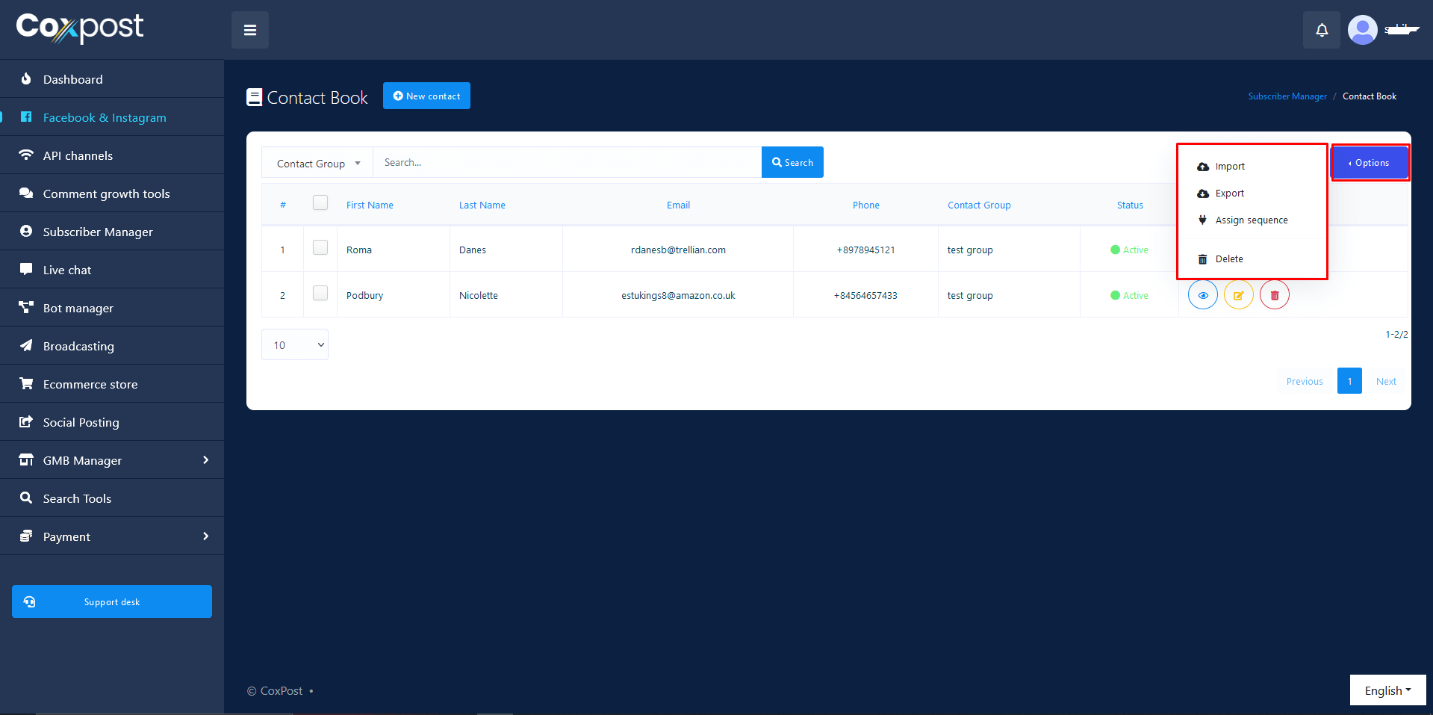Click the Support desk headset icon
1433x715 pixels.
coord(29,601)
